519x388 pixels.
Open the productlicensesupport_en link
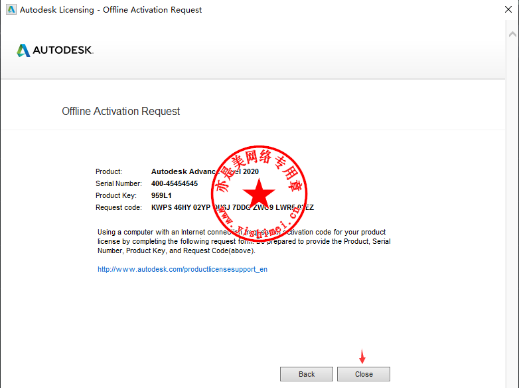click(183, 270)
